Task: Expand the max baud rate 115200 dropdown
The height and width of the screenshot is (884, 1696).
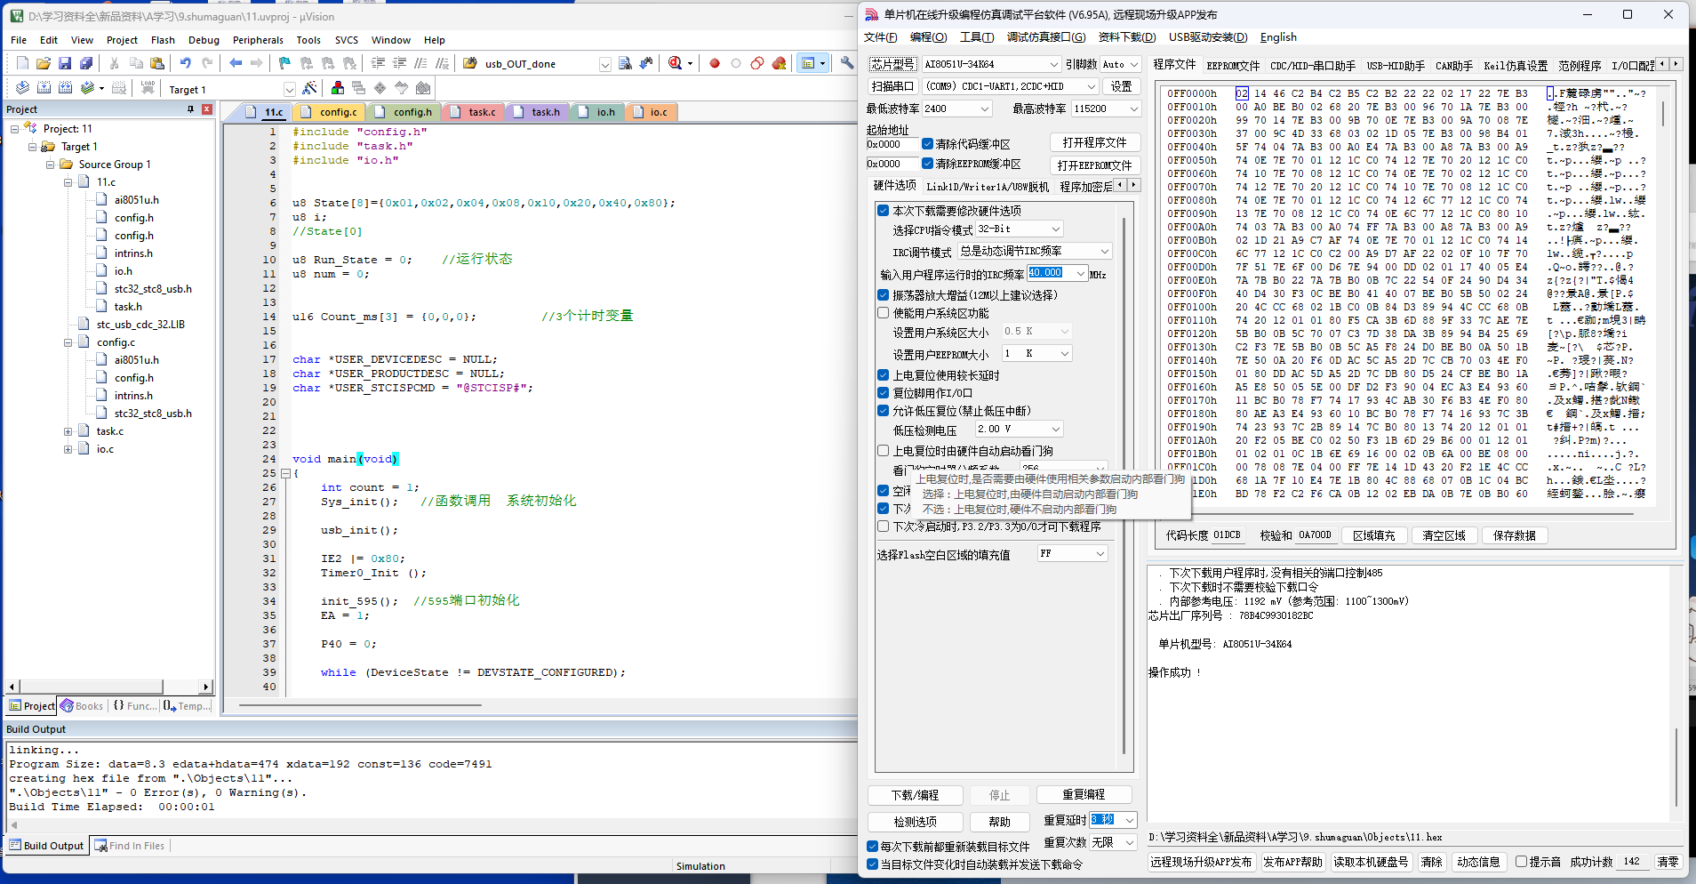Action: (x=1133, y=108)
